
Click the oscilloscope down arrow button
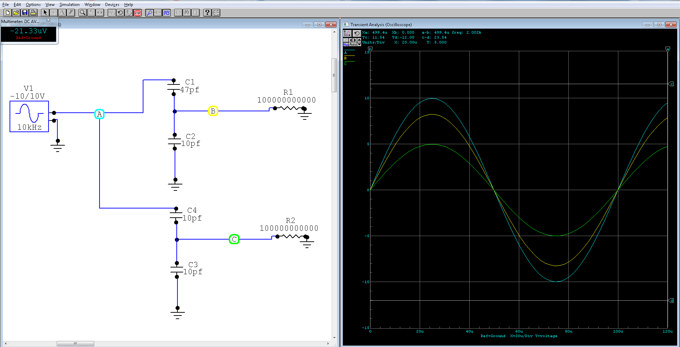[359, 45]
